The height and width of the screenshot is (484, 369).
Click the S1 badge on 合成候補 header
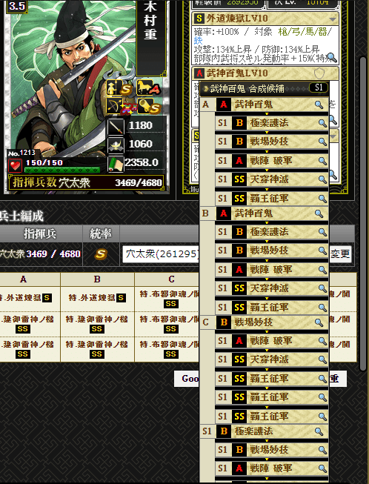[319, 87]
